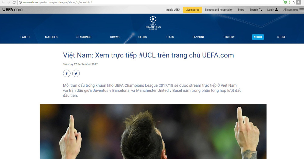The width and height of the screenshot is (304, 159).
Task: Click the browser reload icon
Action: (14, 2)
